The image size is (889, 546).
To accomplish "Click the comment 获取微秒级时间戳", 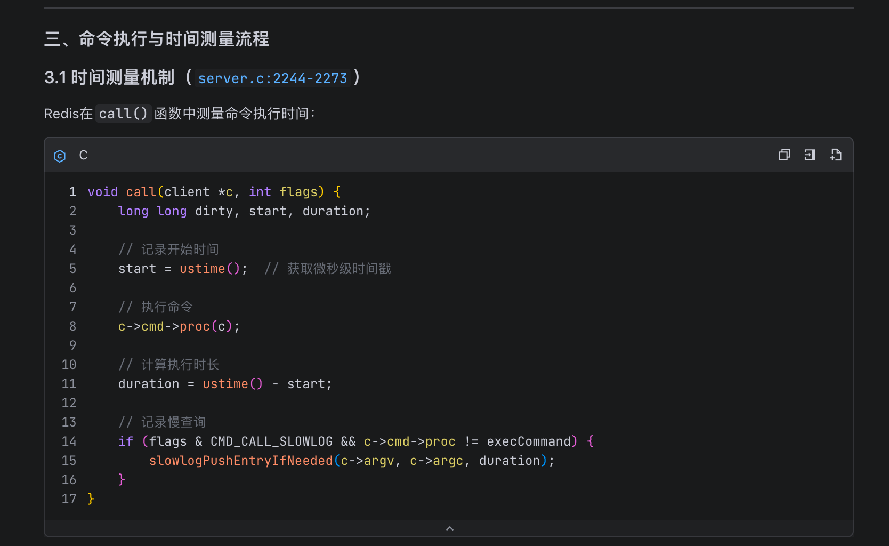I will pos(338,269).
